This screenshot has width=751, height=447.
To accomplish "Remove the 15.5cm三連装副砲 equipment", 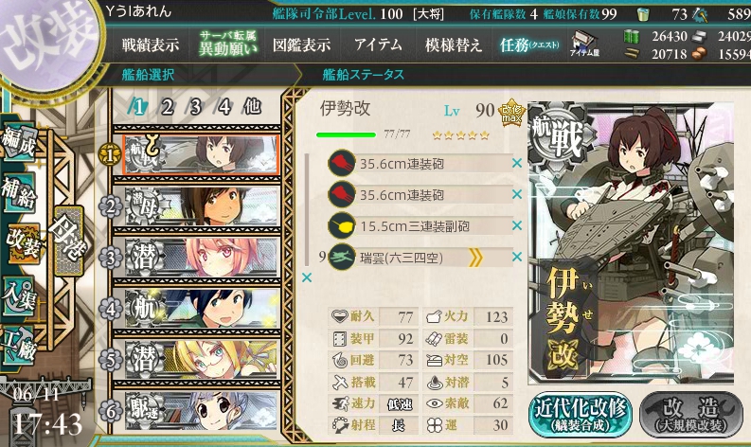I will (517, 225).
